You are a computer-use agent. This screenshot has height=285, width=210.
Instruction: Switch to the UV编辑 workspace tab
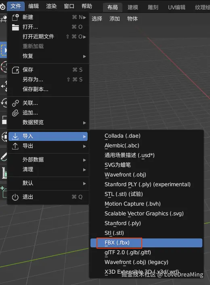[176, 7]
